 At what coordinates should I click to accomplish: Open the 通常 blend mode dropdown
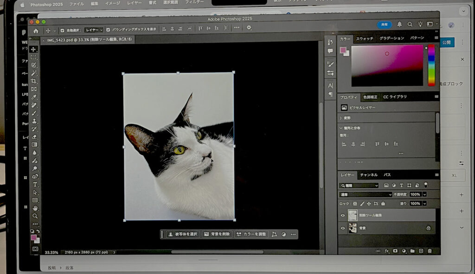pyautogui.click(x=366, y=194)
